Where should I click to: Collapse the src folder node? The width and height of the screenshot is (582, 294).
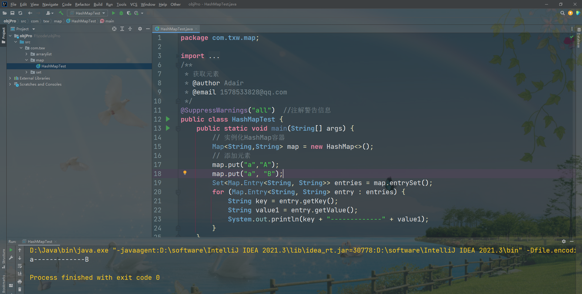coord(15,42)
